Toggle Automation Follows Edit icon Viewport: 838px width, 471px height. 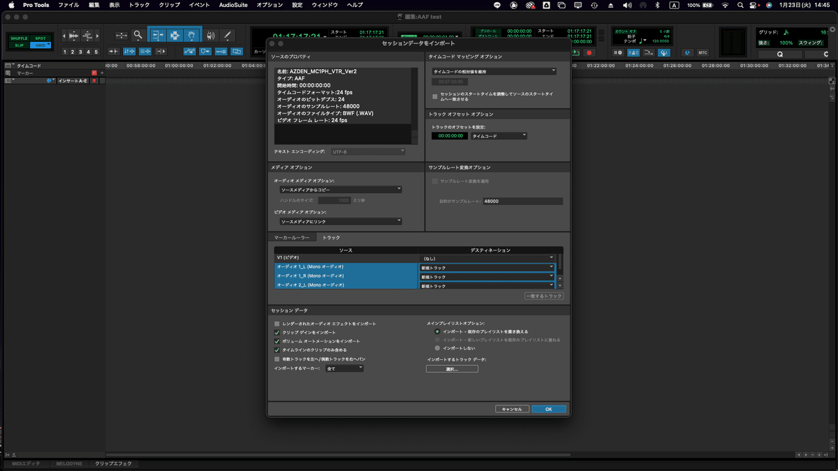click(189, 52)
